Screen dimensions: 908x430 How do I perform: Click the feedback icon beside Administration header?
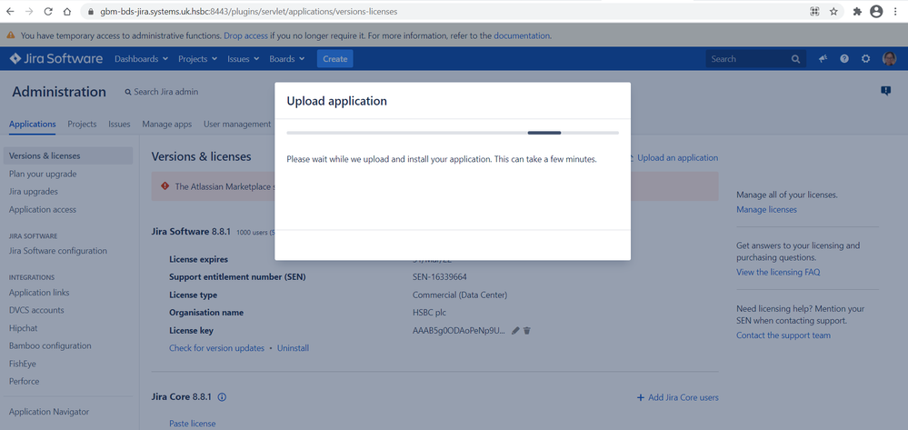(885, 90)
